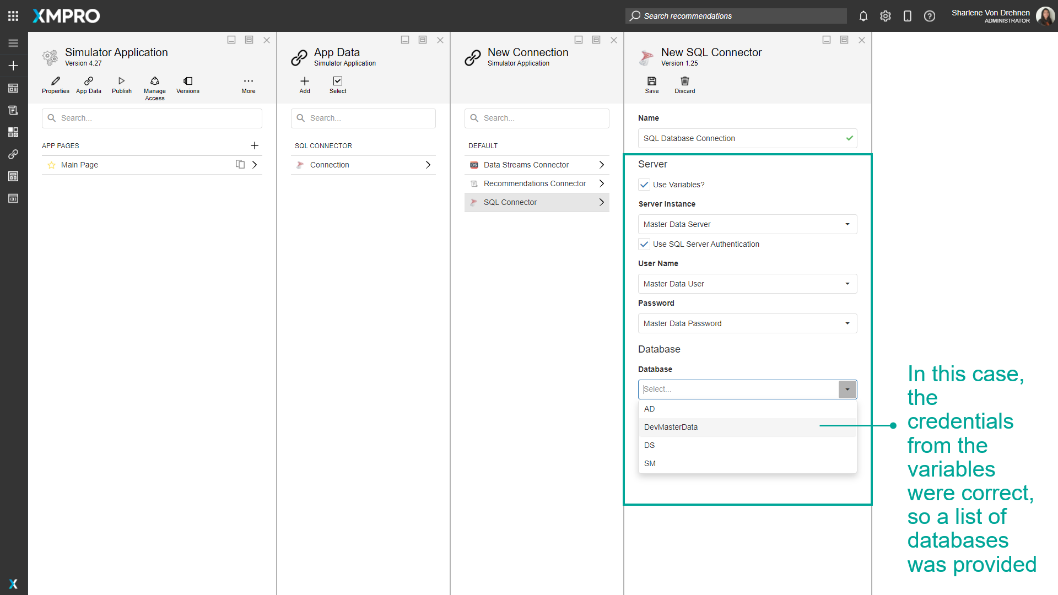1058x595 pixels.
Task: Click the Discard trash icon
Action: [684, 82]
